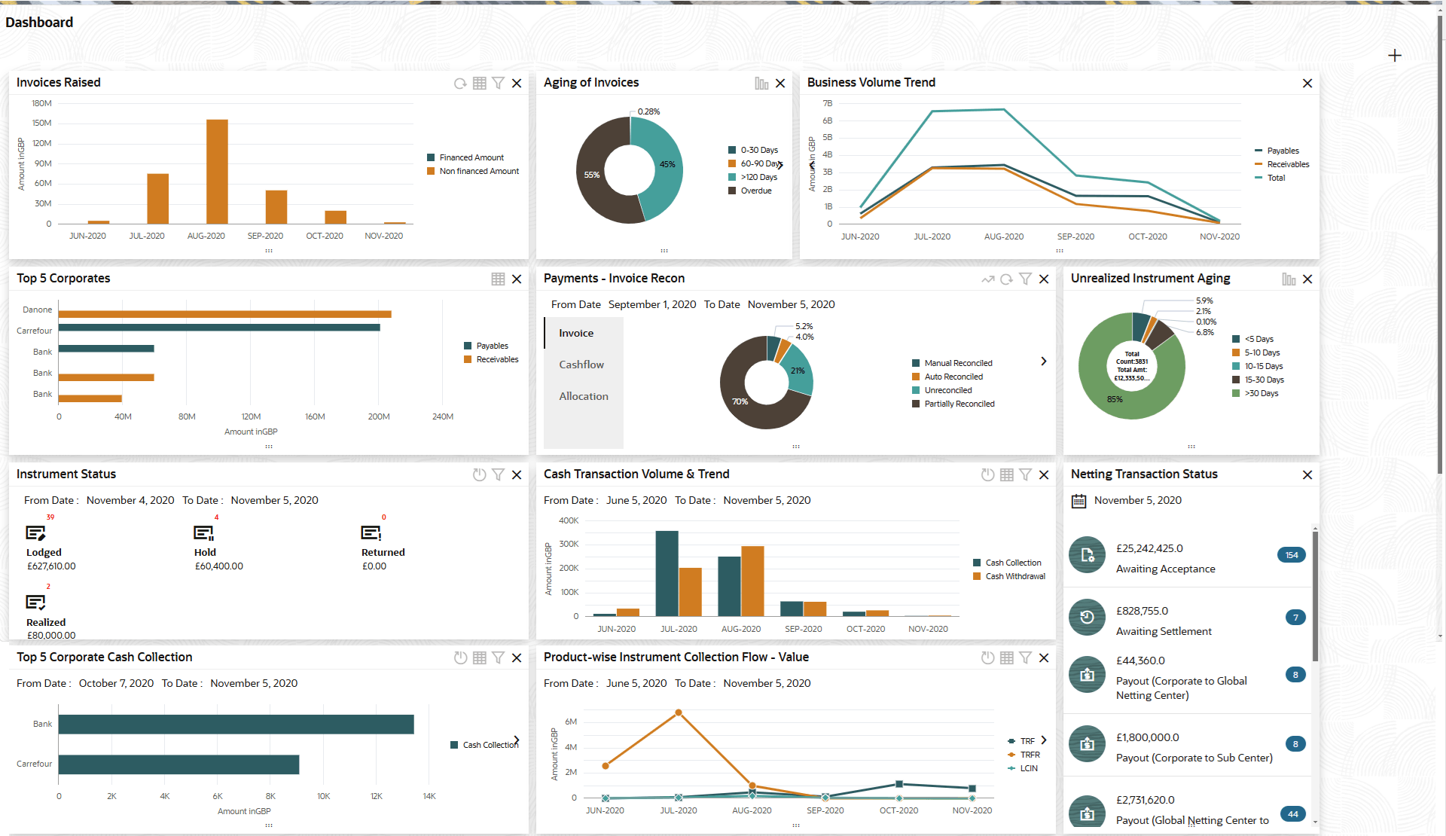The height and width of the screenshot is (836, 1446).
Task: Show trend line view in Payments Invoice Recon
Action: pos(987,279)
